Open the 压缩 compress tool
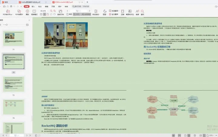218x137 pixels. click(x=123, y=12)
